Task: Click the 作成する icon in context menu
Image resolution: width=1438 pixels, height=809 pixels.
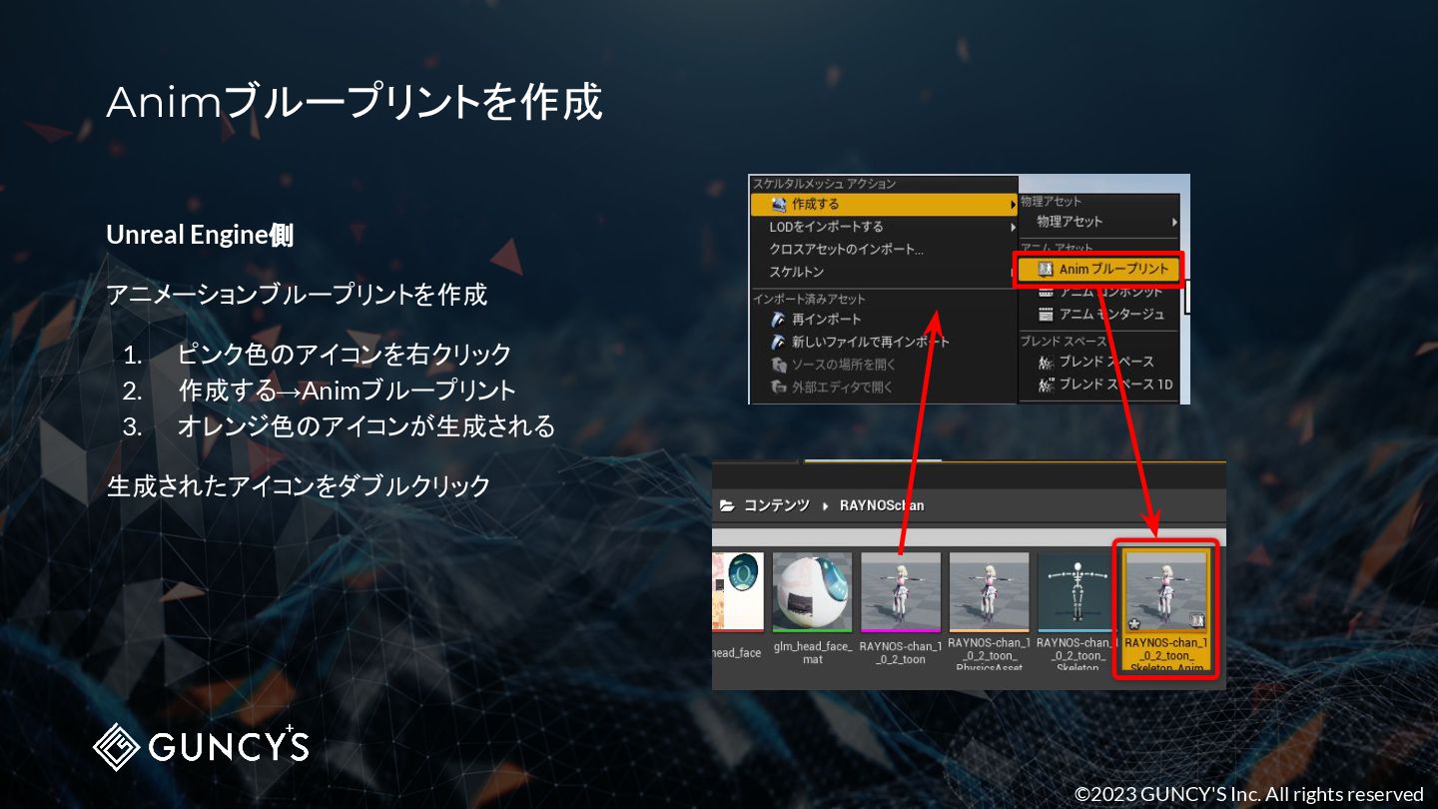Action: click(779, 205)
